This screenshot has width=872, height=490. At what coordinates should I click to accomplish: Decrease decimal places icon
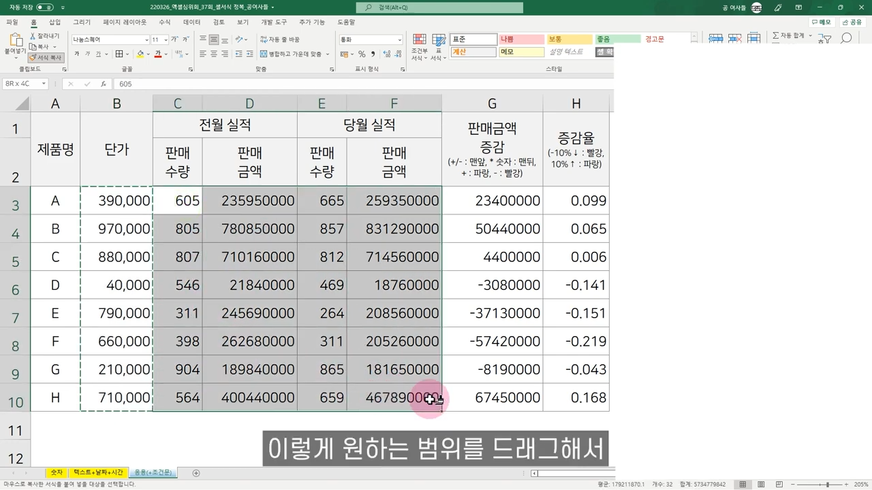(397, 54)
